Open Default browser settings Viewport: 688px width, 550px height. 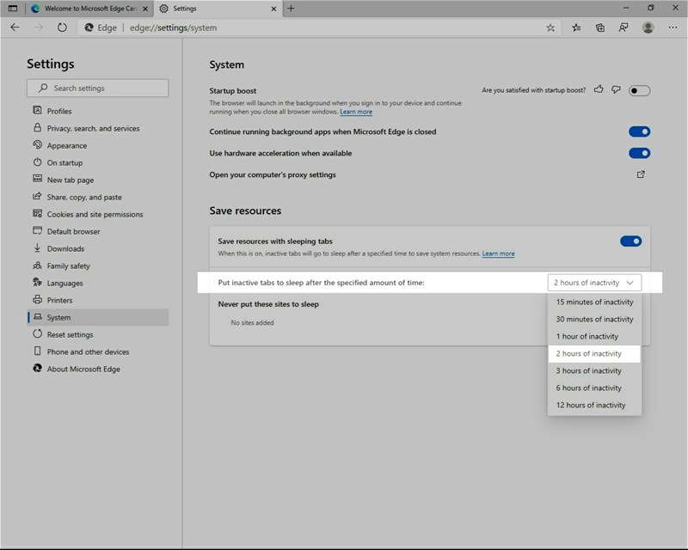coord(97,231)
